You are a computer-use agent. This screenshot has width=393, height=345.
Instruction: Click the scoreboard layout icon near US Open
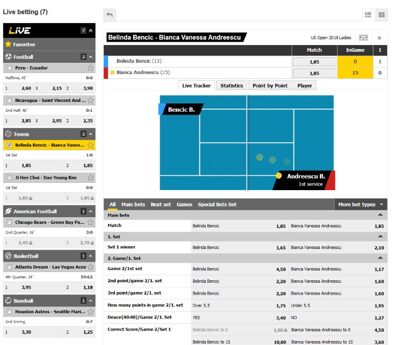tap(363, 38)
